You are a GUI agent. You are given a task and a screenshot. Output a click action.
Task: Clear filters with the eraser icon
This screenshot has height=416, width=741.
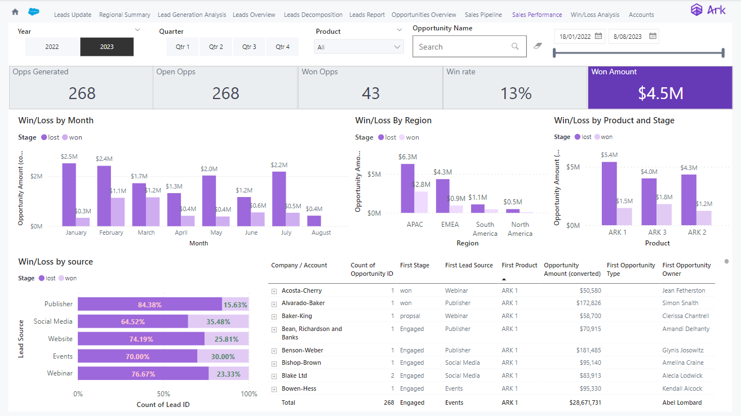coord(537,46)
